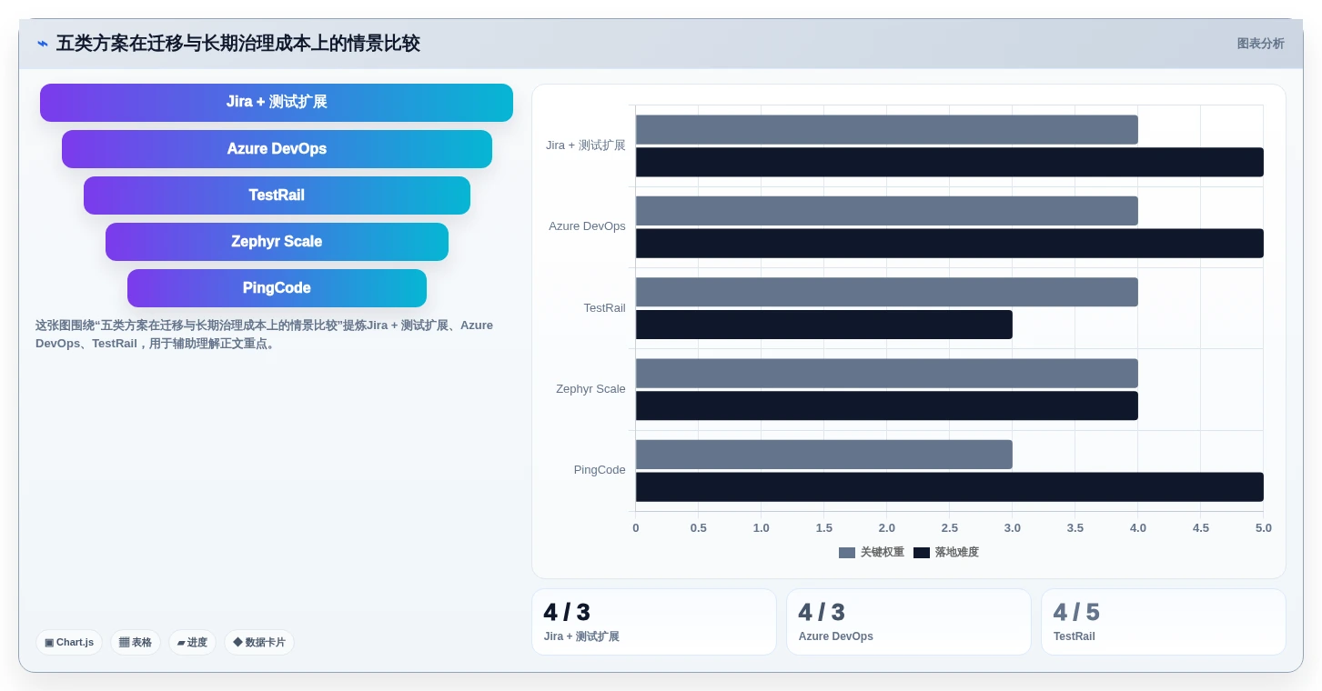Select the Azure DevOps funnel bar
Screen dimensions: 1322x691
[277, 149]
